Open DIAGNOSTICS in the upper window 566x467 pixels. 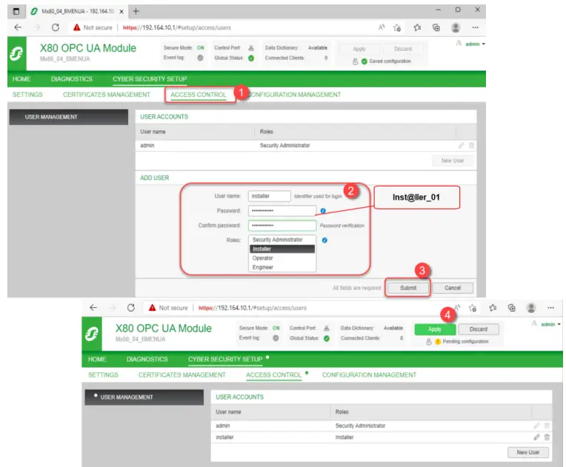tap(71, 79)
